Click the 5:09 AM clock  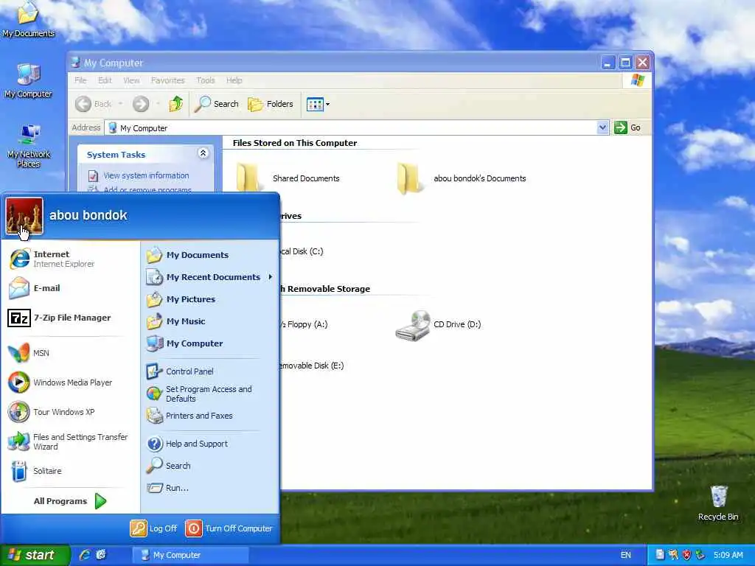pyautogui.click(x=728, y=555)
